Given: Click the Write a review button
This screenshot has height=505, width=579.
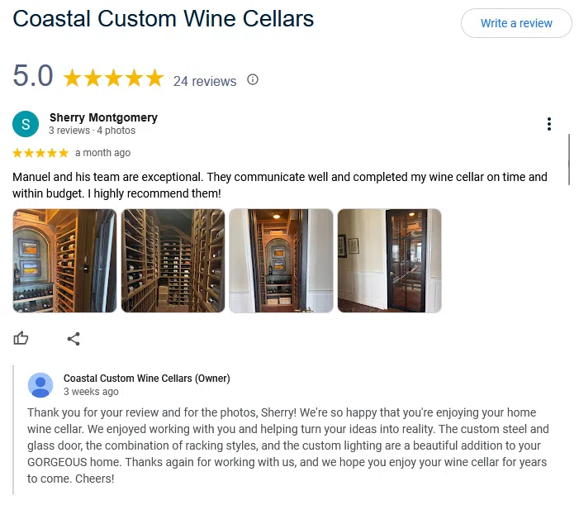Looking at the screenshot, I should click(516, 23).
